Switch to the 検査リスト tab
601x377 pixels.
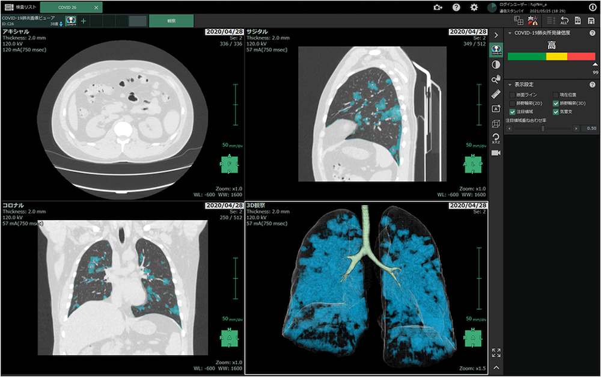pos(20,7)
